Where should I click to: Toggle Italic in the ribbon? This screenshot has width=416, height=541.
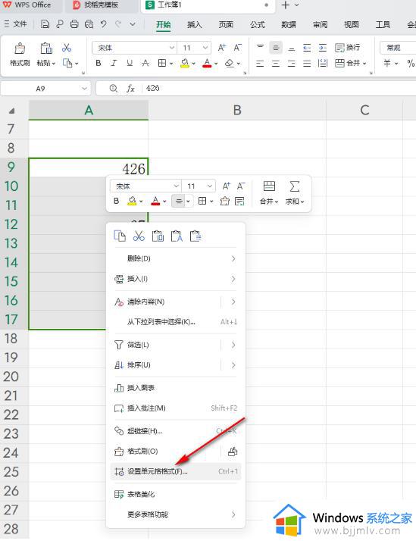(114, 63)
